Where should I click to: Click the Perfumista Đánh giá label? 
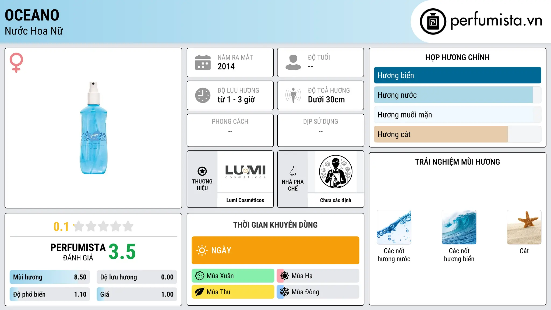[78, 252]
